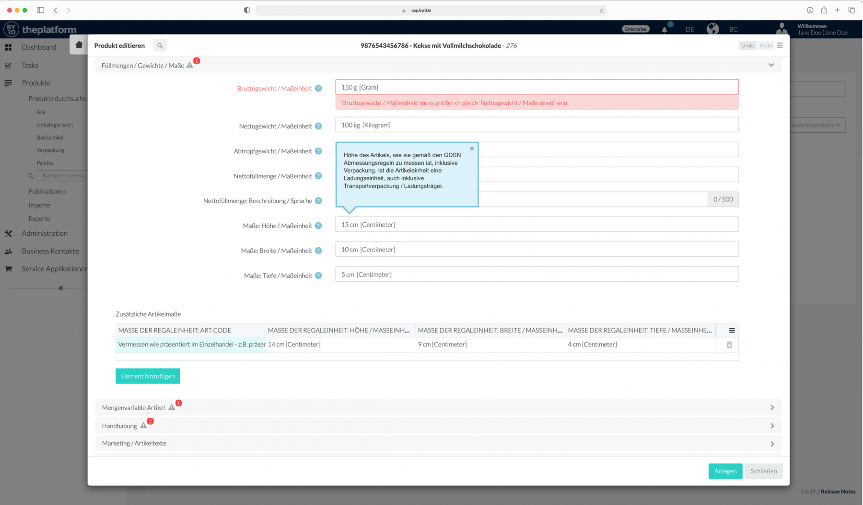Screen dimensions: 863x505
Task: Click the Anlegen button
Action: (725, 471)
